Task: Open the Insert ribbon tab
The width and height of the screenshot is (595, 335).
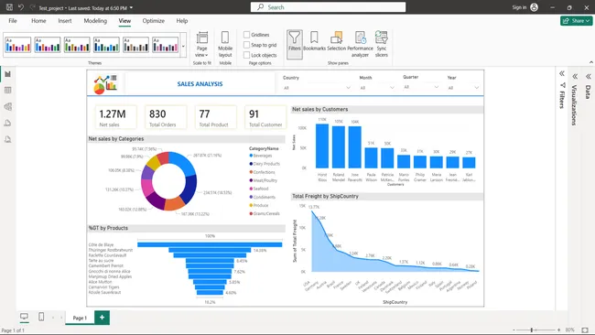Action: coord(65,21)
